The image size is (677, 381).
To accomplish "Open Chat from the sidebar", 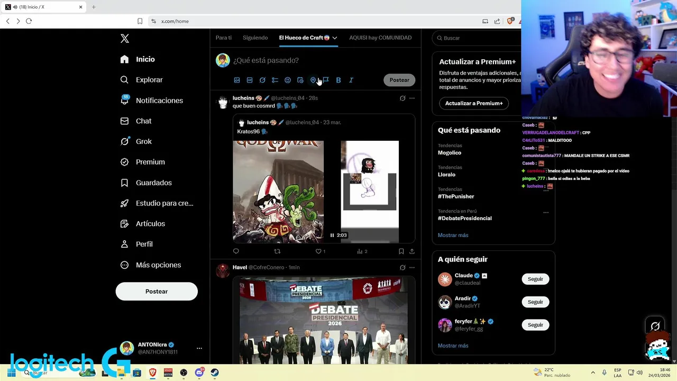I will [135, 121].
